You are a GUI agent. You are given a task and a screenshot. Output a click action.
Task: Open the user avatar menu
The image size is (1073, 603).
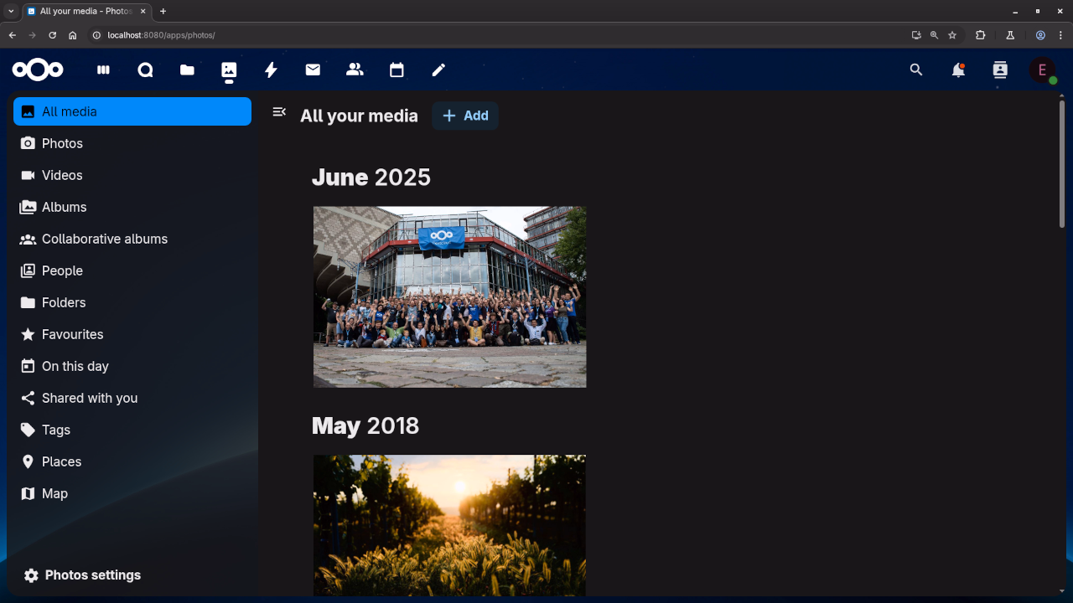pyautogui.click(x=1042, y=70)
